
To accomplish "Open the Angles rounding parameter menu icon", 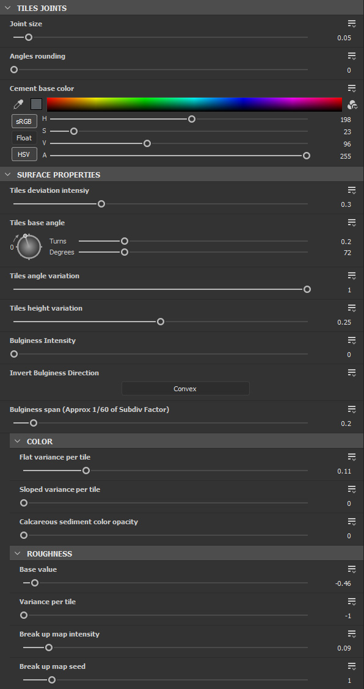I will coord(352,56).
